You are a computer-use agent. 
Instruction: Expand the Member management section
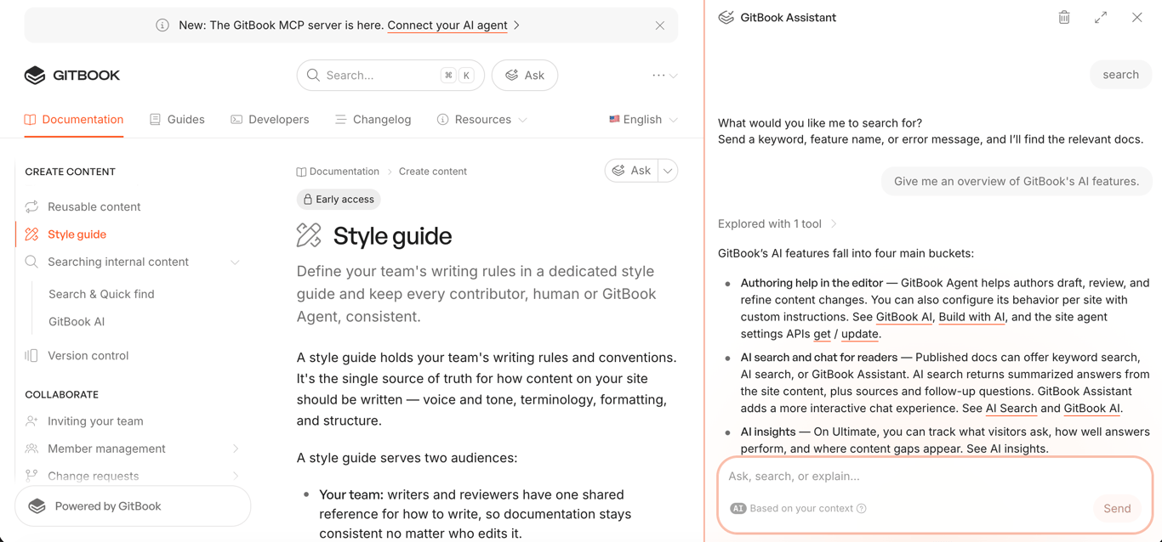pyautogui.click(x=236, y=449)
